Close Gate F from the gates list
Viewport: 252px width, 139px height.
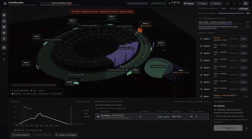pyautogui.click(x=244, y=75)
